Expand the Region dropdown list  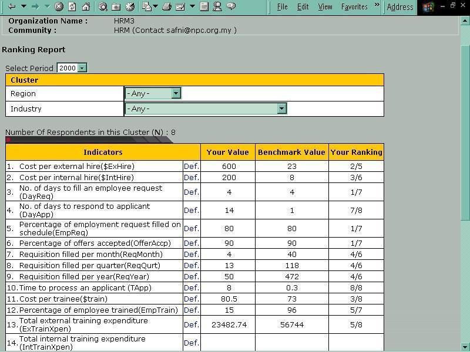coord(175,93)
